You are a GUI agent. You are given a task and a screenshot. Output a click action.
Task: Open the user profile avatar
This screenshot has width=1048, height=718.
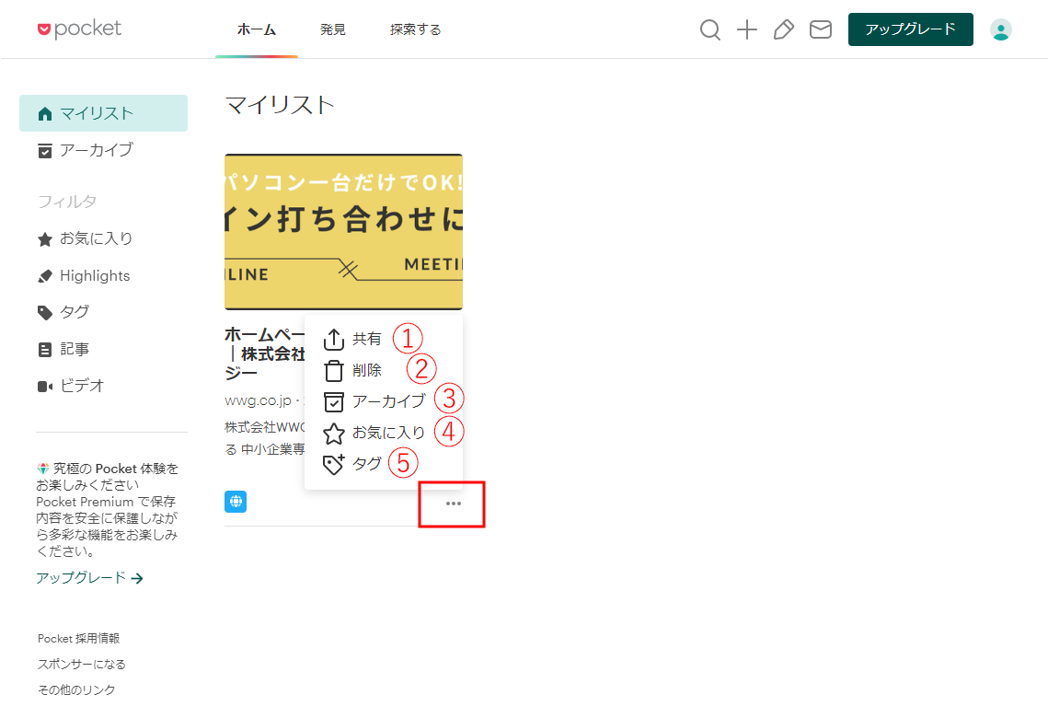click(x=1000, y=29)
